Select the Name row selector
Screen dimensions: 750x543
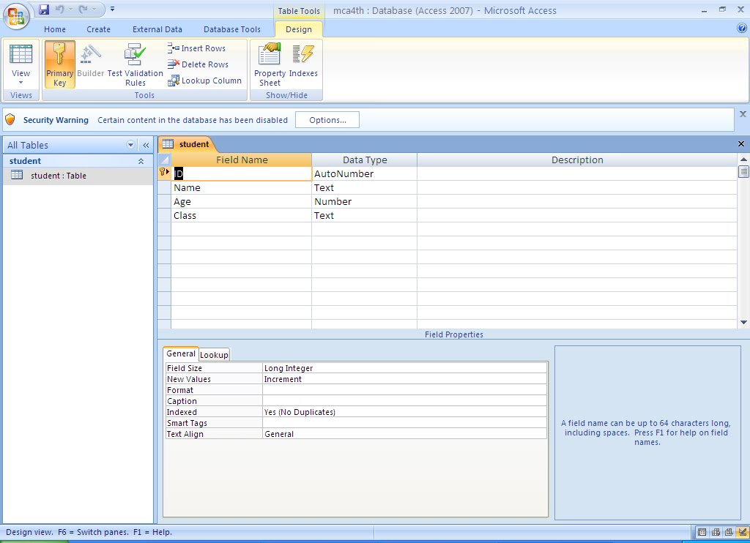click(164, 187)
